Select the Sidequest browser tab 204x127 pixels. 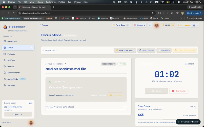click(x=34, y=7)
